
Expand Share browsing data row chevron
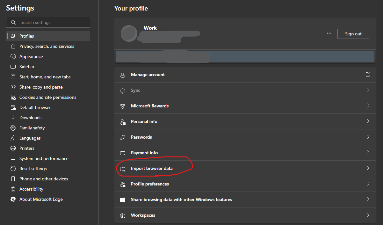[368, 199]
